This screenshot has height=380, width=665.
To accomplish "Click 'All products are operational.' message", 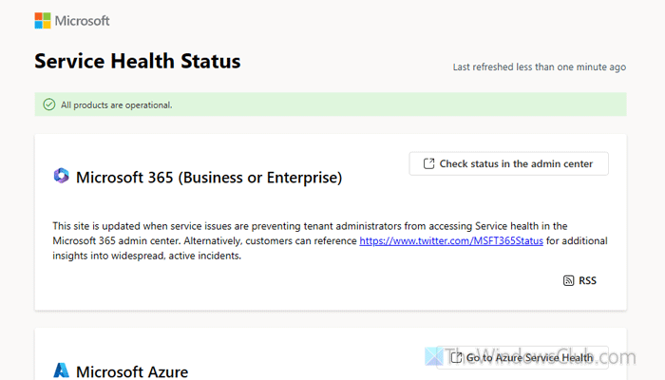I will point(117,104).
